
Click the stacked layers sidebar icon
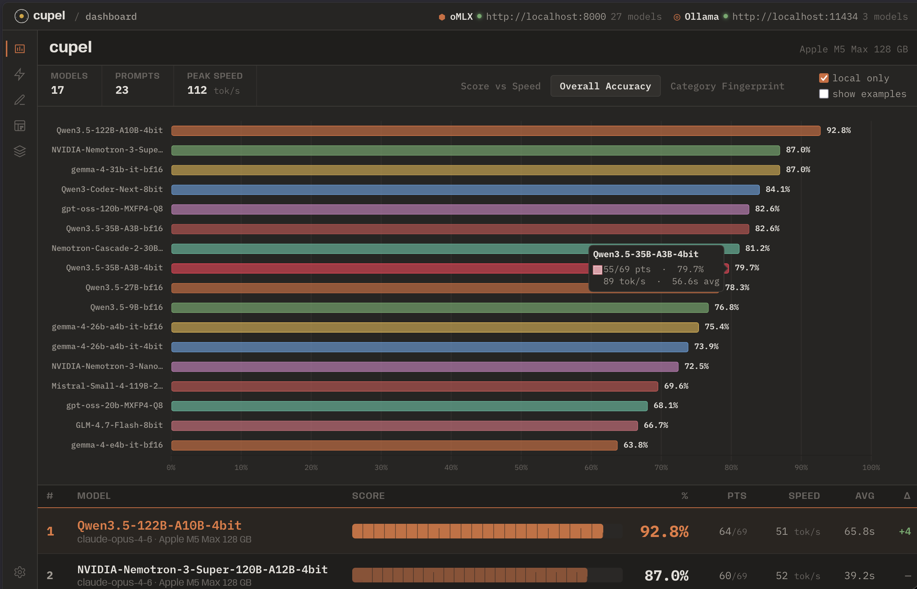point(19,151)
